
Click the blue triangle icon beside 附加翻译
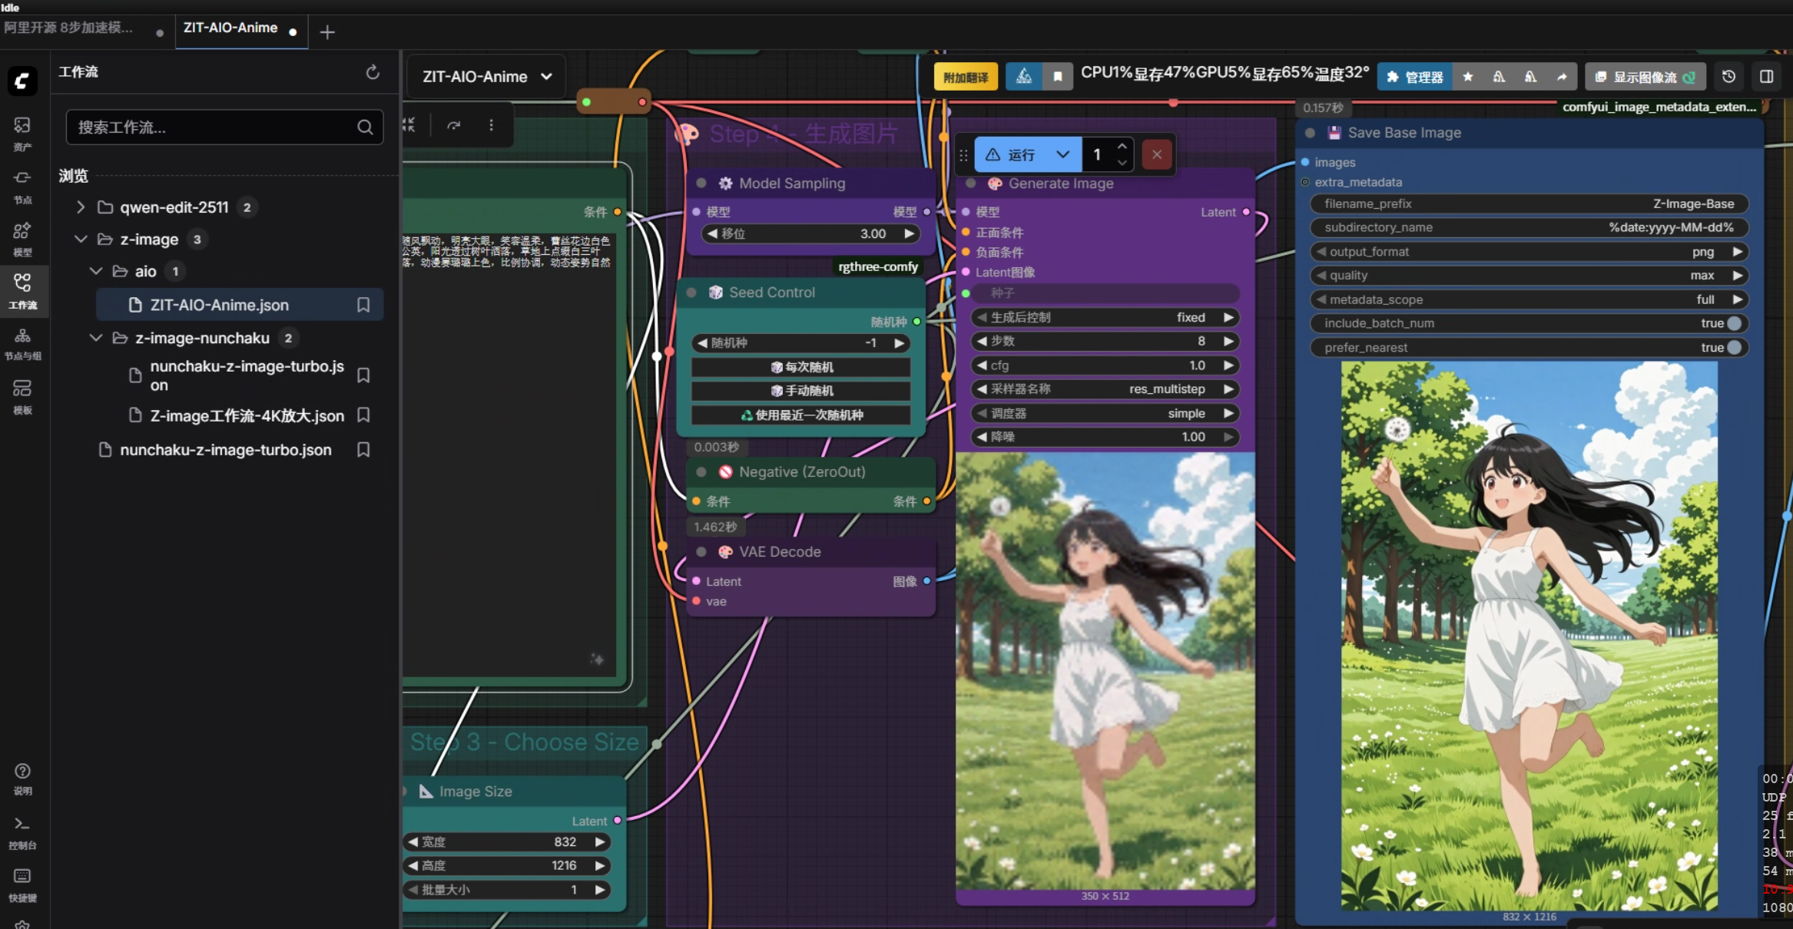click(1023, 77)
